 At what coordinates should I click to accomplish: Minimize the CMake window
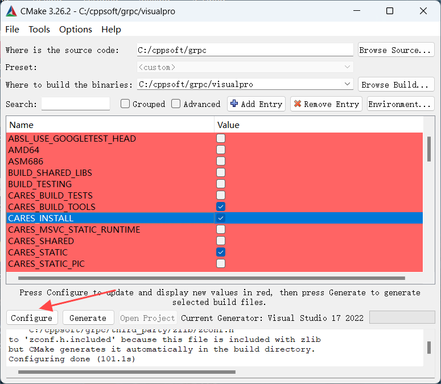click(x=357, y=11)
